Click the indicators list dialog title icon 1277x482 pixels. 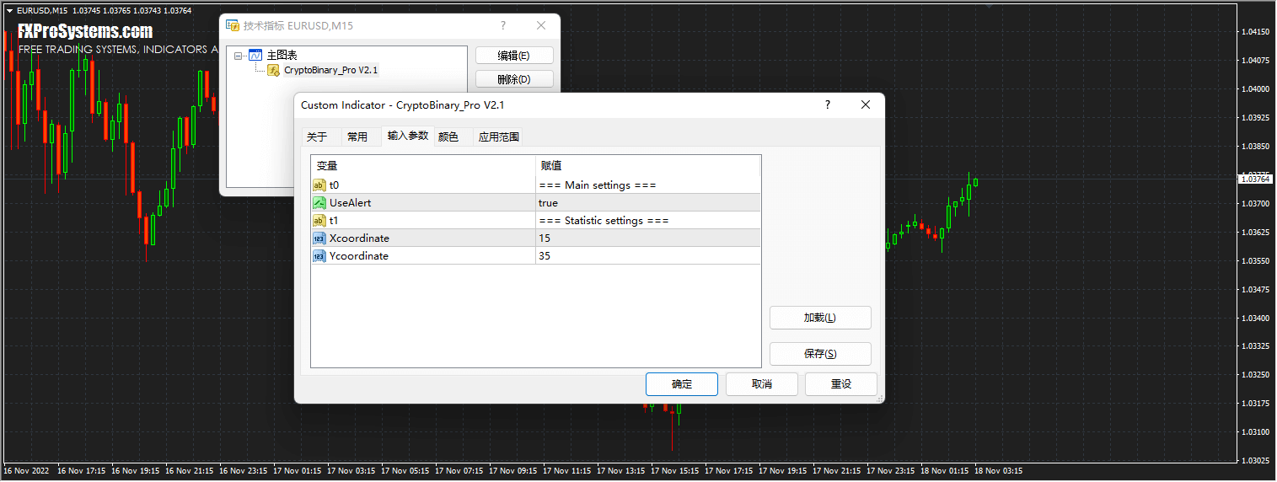coord(232,26)
